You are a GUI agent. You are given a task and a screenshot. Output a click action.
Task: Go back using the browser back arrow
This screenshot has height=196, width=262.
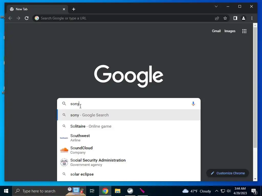10,18
